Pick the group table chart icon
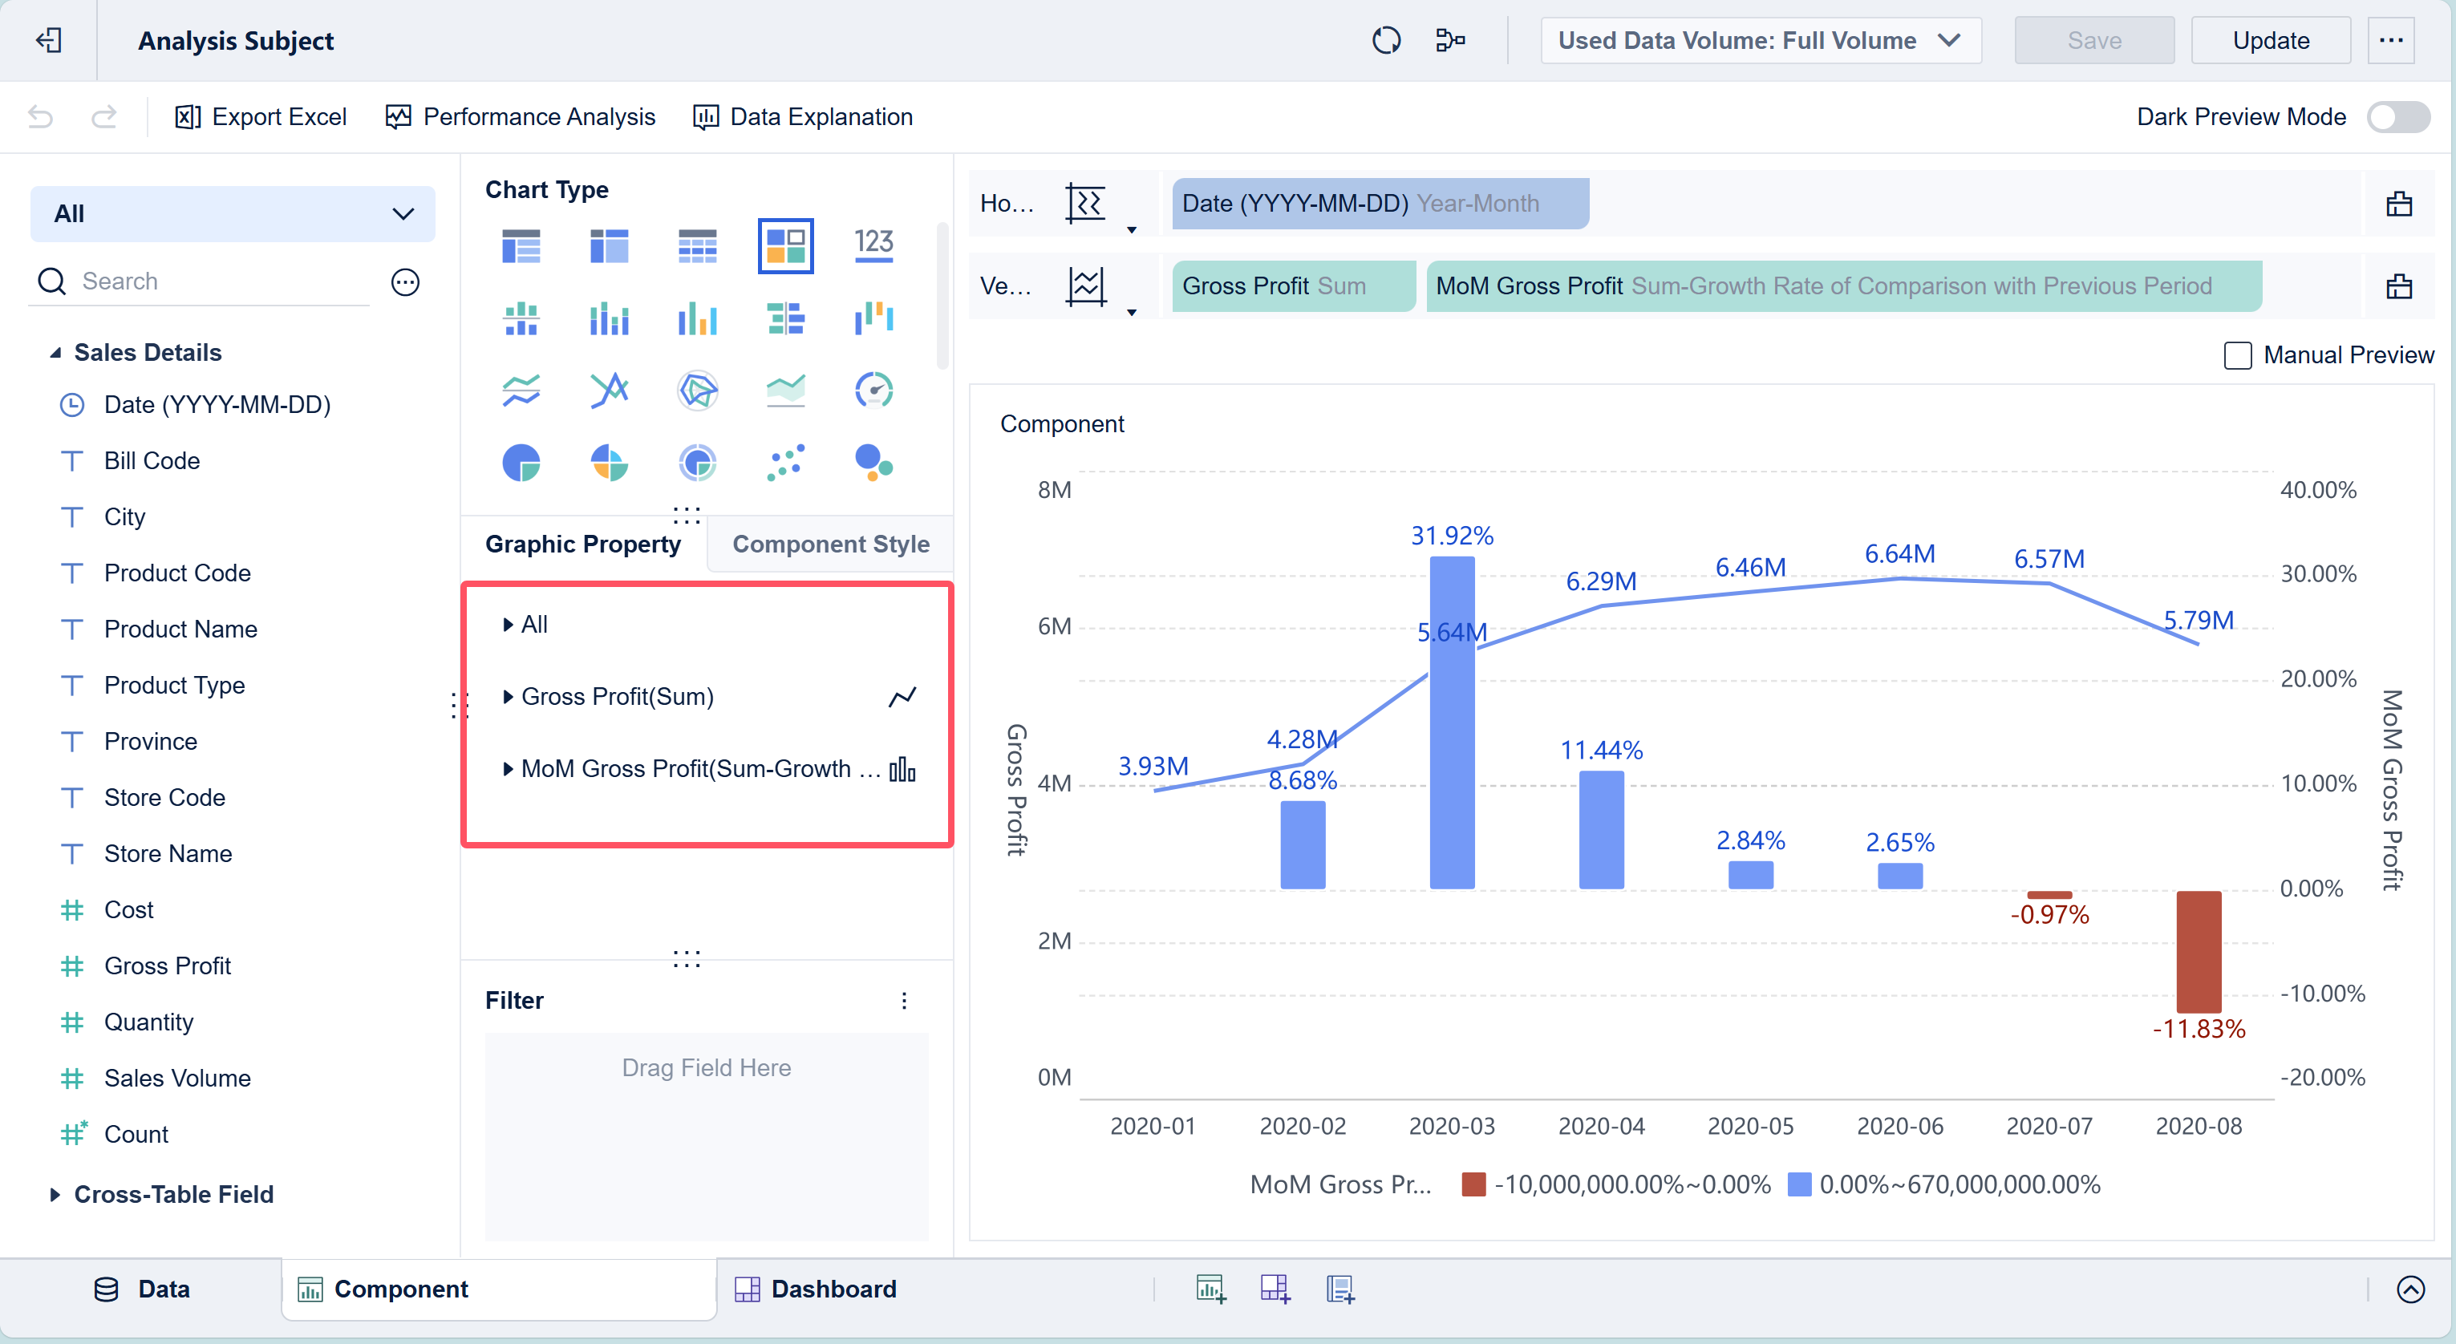Screen dimensions: 2456x1344 [521, 246]
